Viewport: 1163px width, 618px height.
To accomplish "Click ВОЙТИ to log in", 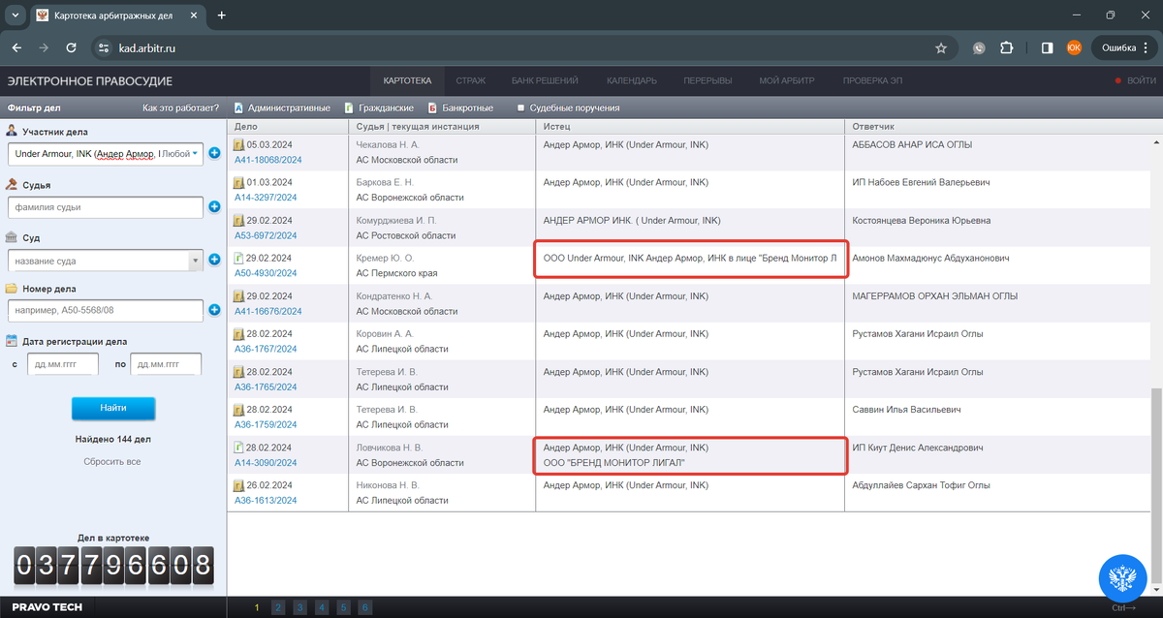I will (x=1136, y=81).
